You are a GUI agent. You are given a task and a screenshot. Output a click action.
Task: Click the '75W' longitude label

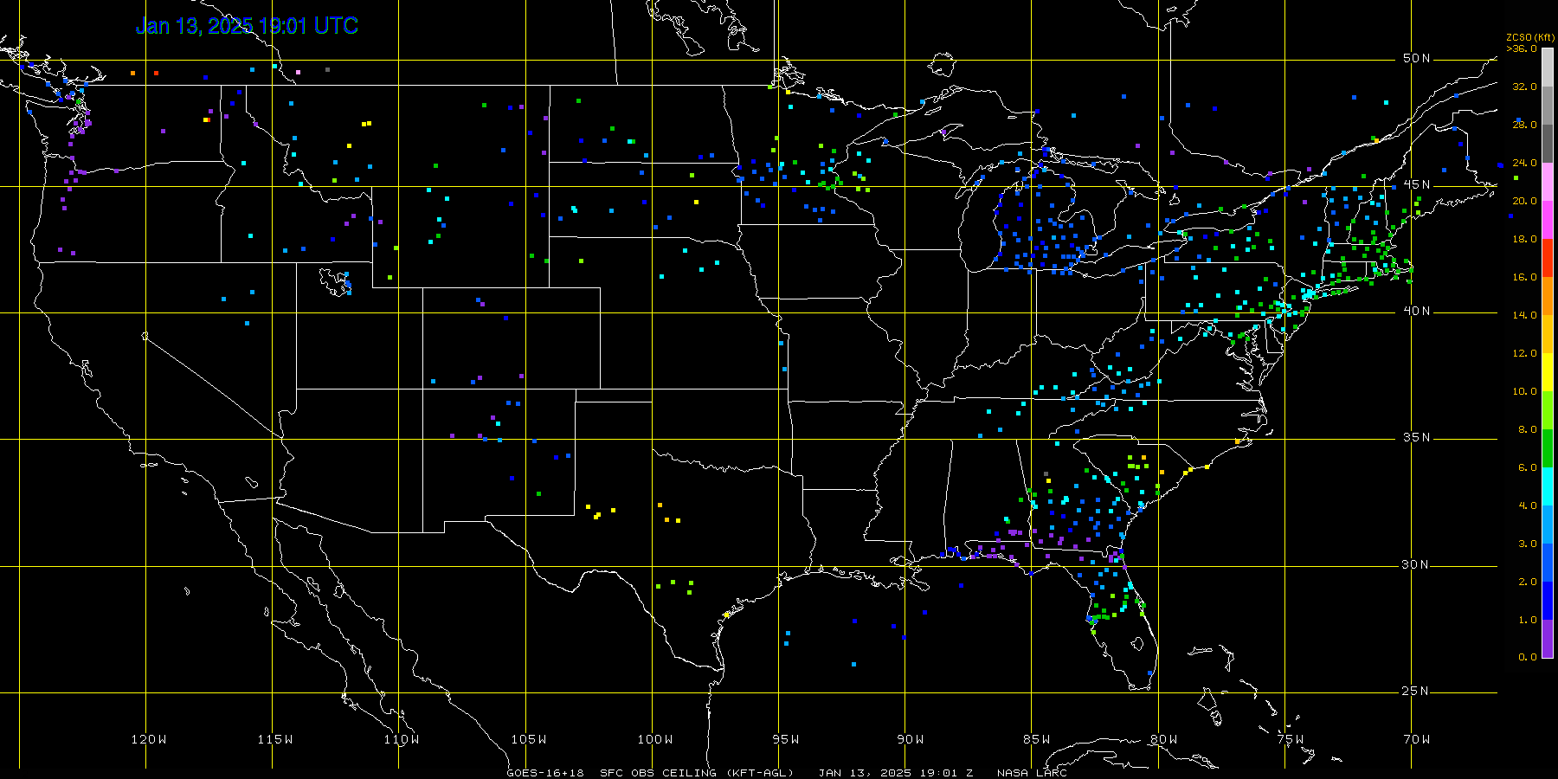pyautogui.click(x=1291, y=739)
